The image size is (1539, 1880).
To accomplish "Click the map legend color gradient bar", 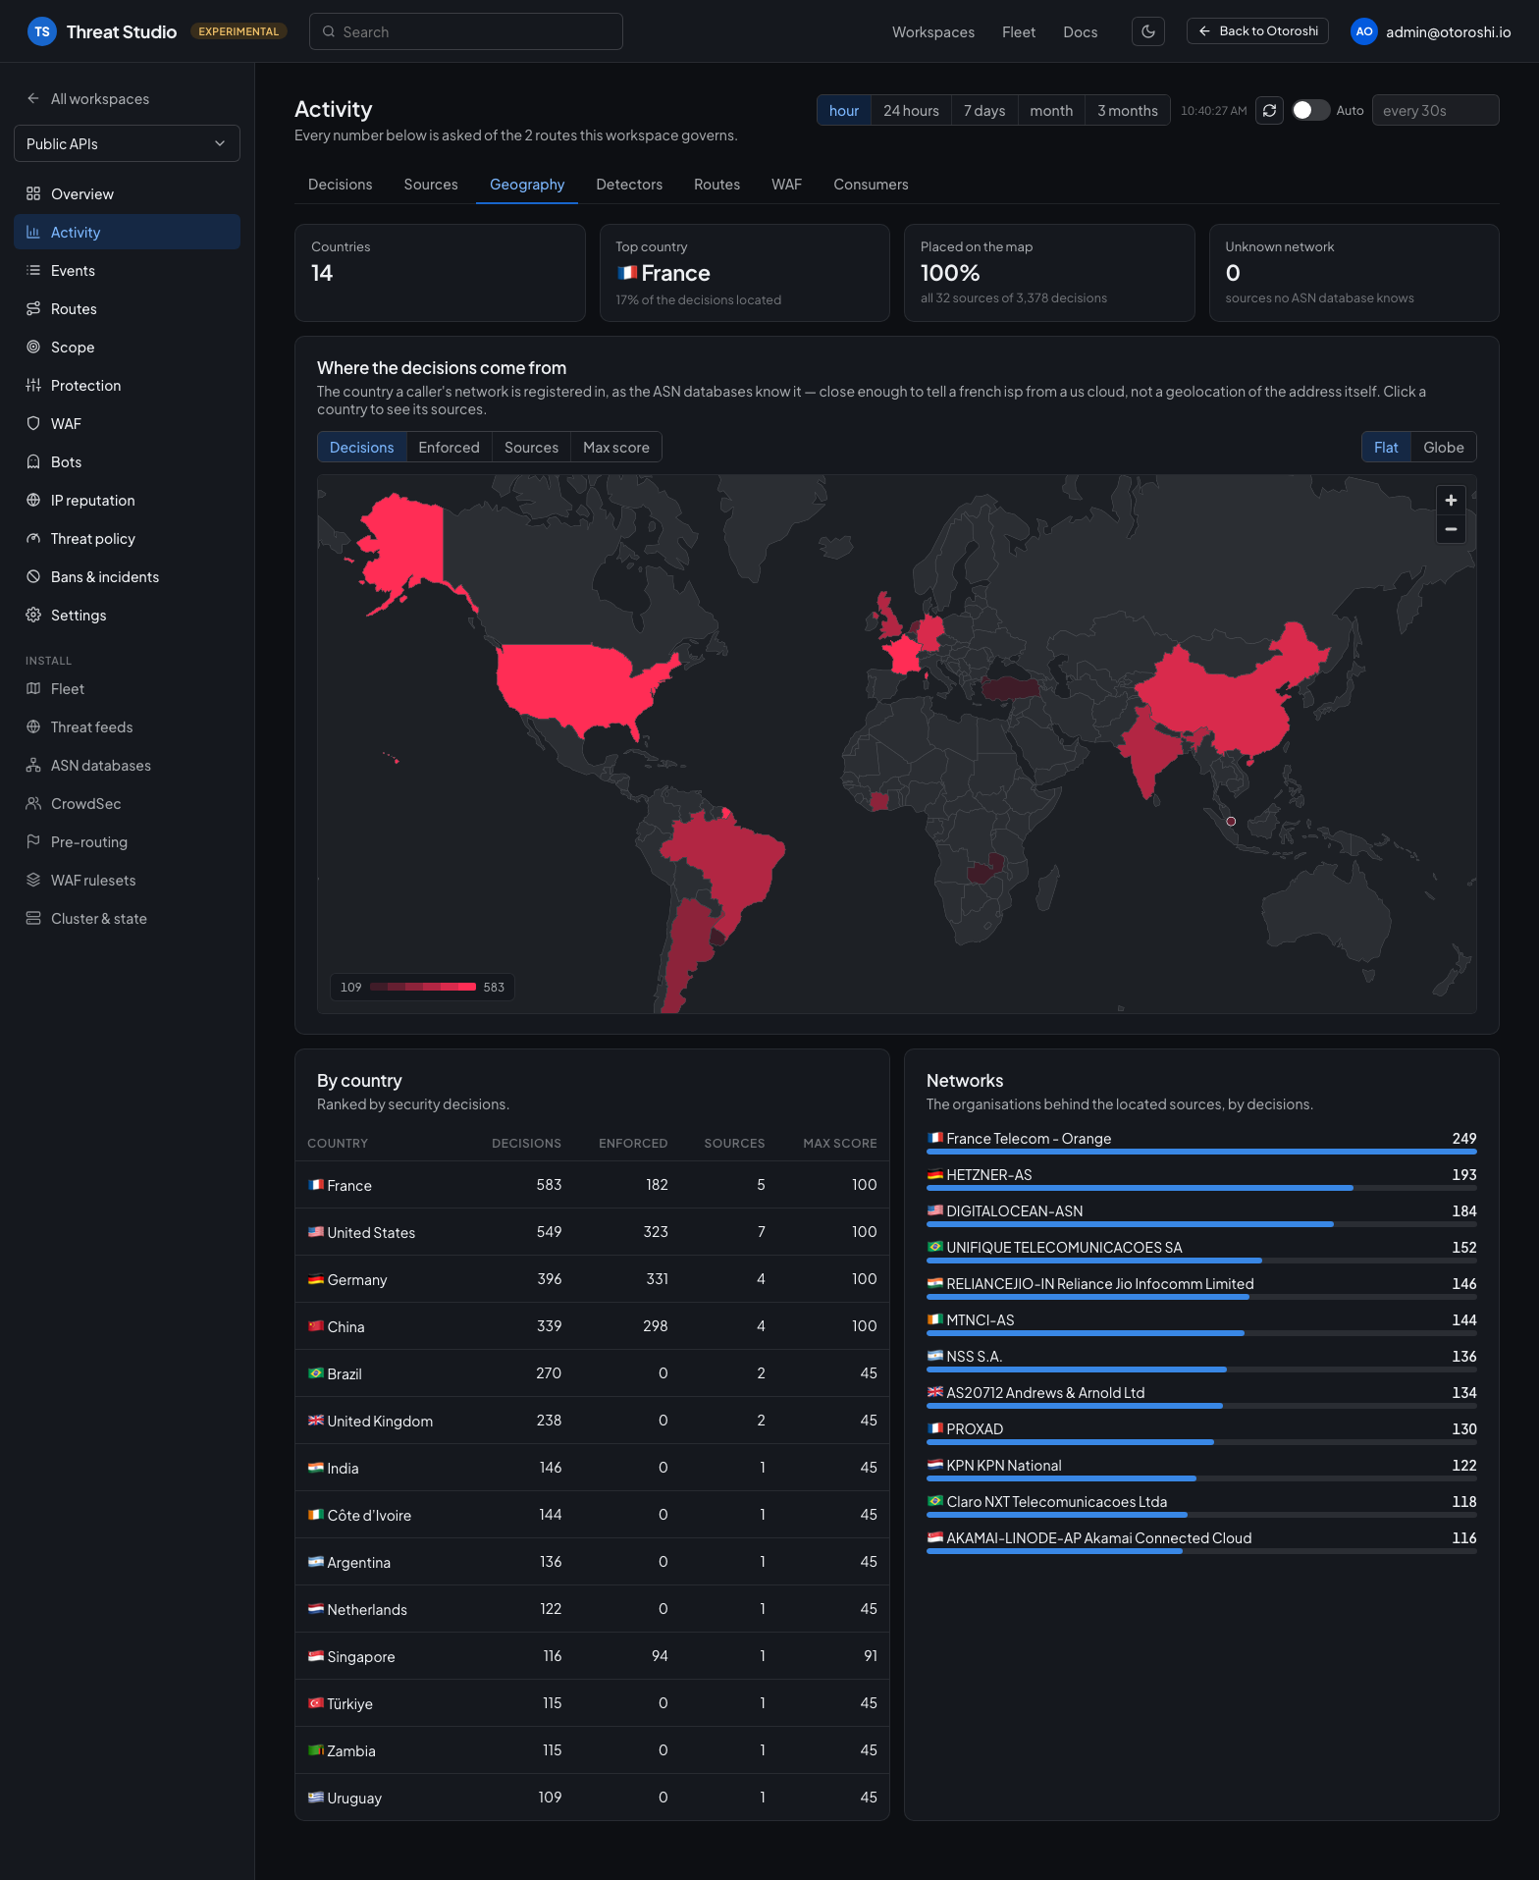I will coord(423,988).
